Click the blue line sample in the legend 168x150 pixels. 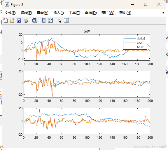(130, 39)
